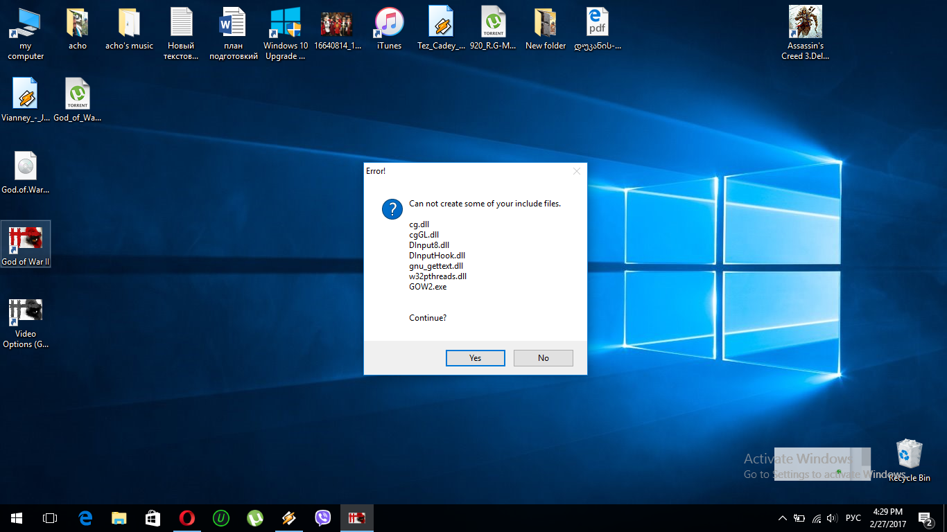The image size is (947, 532).
Task: Open Microsoft Edge from the taskbar
Action: click(85, 518)
